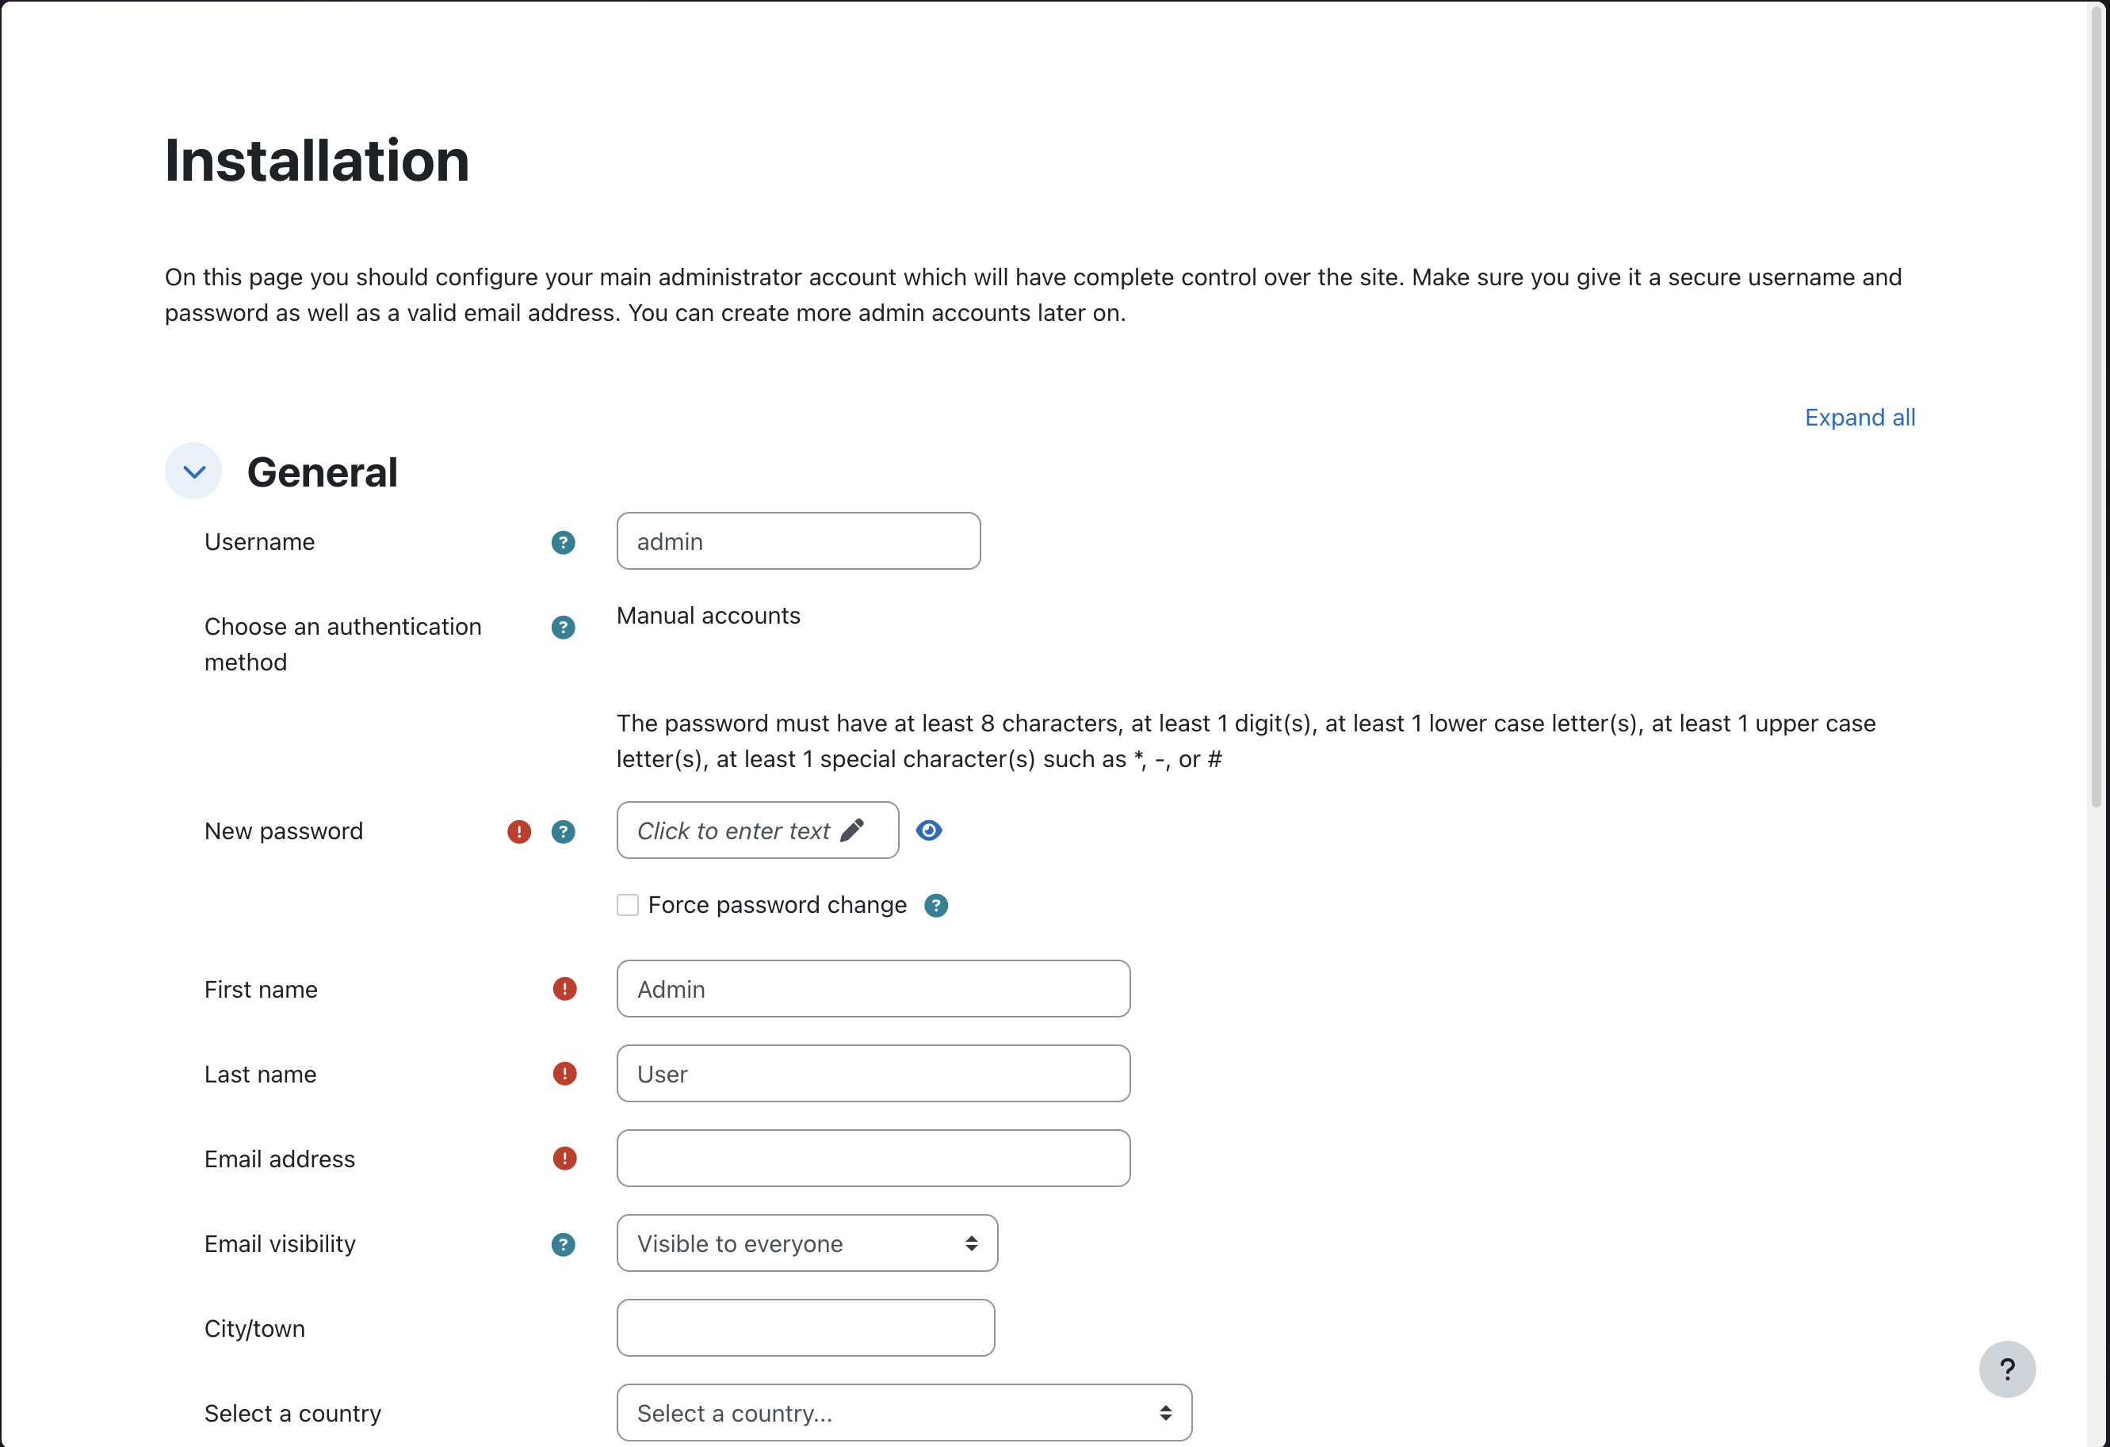Viewport: 2110px width, 1447px height.
Task: Open Email visibility help icon
Action: (563, 1243)
